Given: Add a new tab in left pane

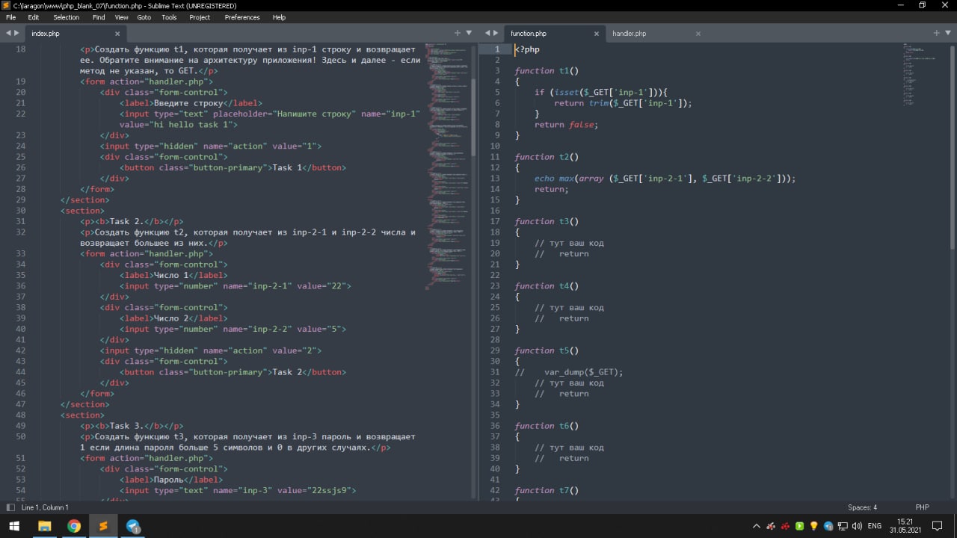Looking at the screenshot, I should [x=458, y=33].
